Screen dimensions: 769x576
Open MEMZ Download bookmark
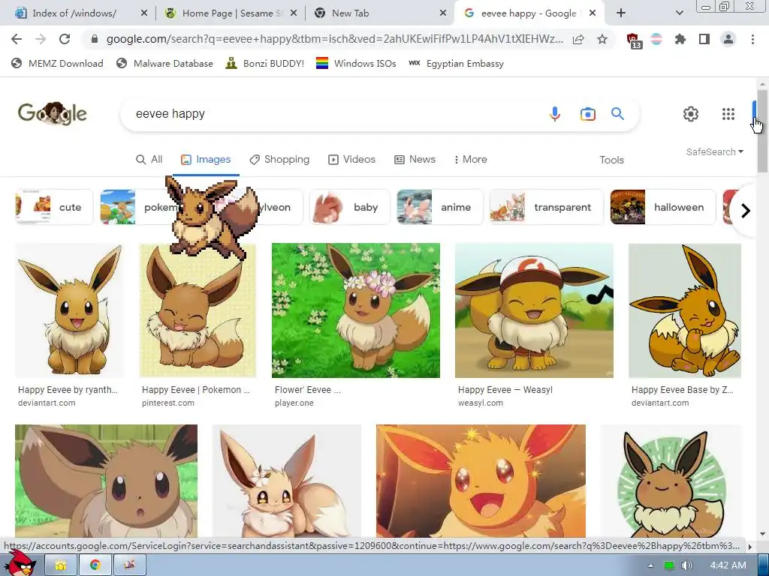[57, 64]
